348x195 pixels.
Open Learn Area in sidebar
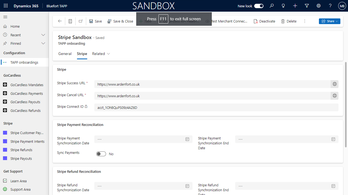pos(24,181)
